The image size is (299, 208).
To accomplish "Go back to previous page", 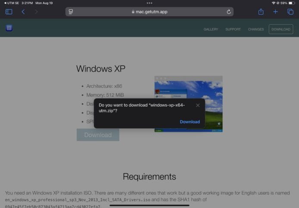I will pos(23,12).
